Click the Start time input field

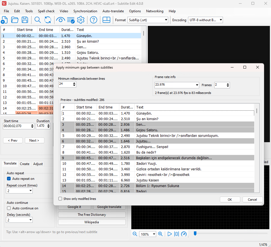pyautogui.click(x=17, y=126)
